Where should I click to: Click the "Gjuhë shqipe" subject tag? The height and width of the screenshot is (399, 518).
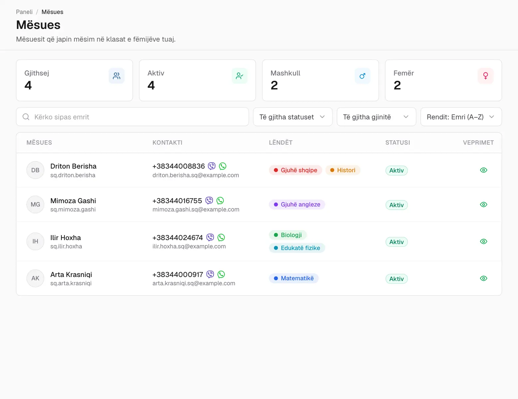(x=296, y=170)
